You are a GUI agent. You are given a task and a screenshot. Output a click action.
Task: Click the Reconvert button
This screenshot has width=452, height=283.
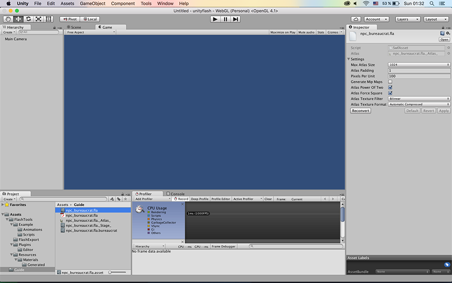(x=361, y=111)
